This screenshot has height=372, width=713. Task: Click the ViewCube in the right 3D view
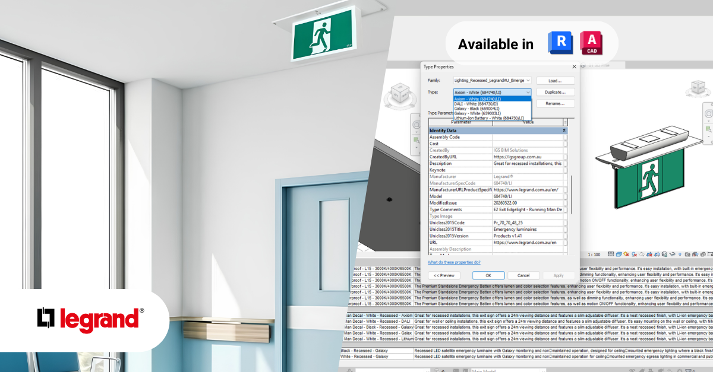point(699,89)
